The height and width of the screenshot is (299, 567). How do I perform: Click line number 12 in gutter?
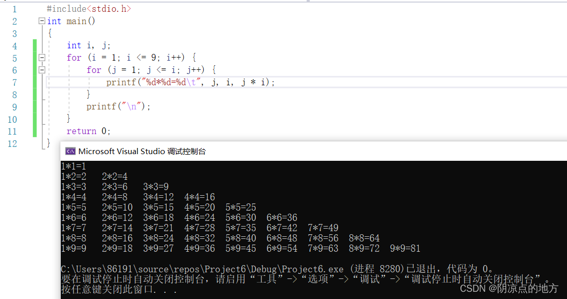point(12,143)
